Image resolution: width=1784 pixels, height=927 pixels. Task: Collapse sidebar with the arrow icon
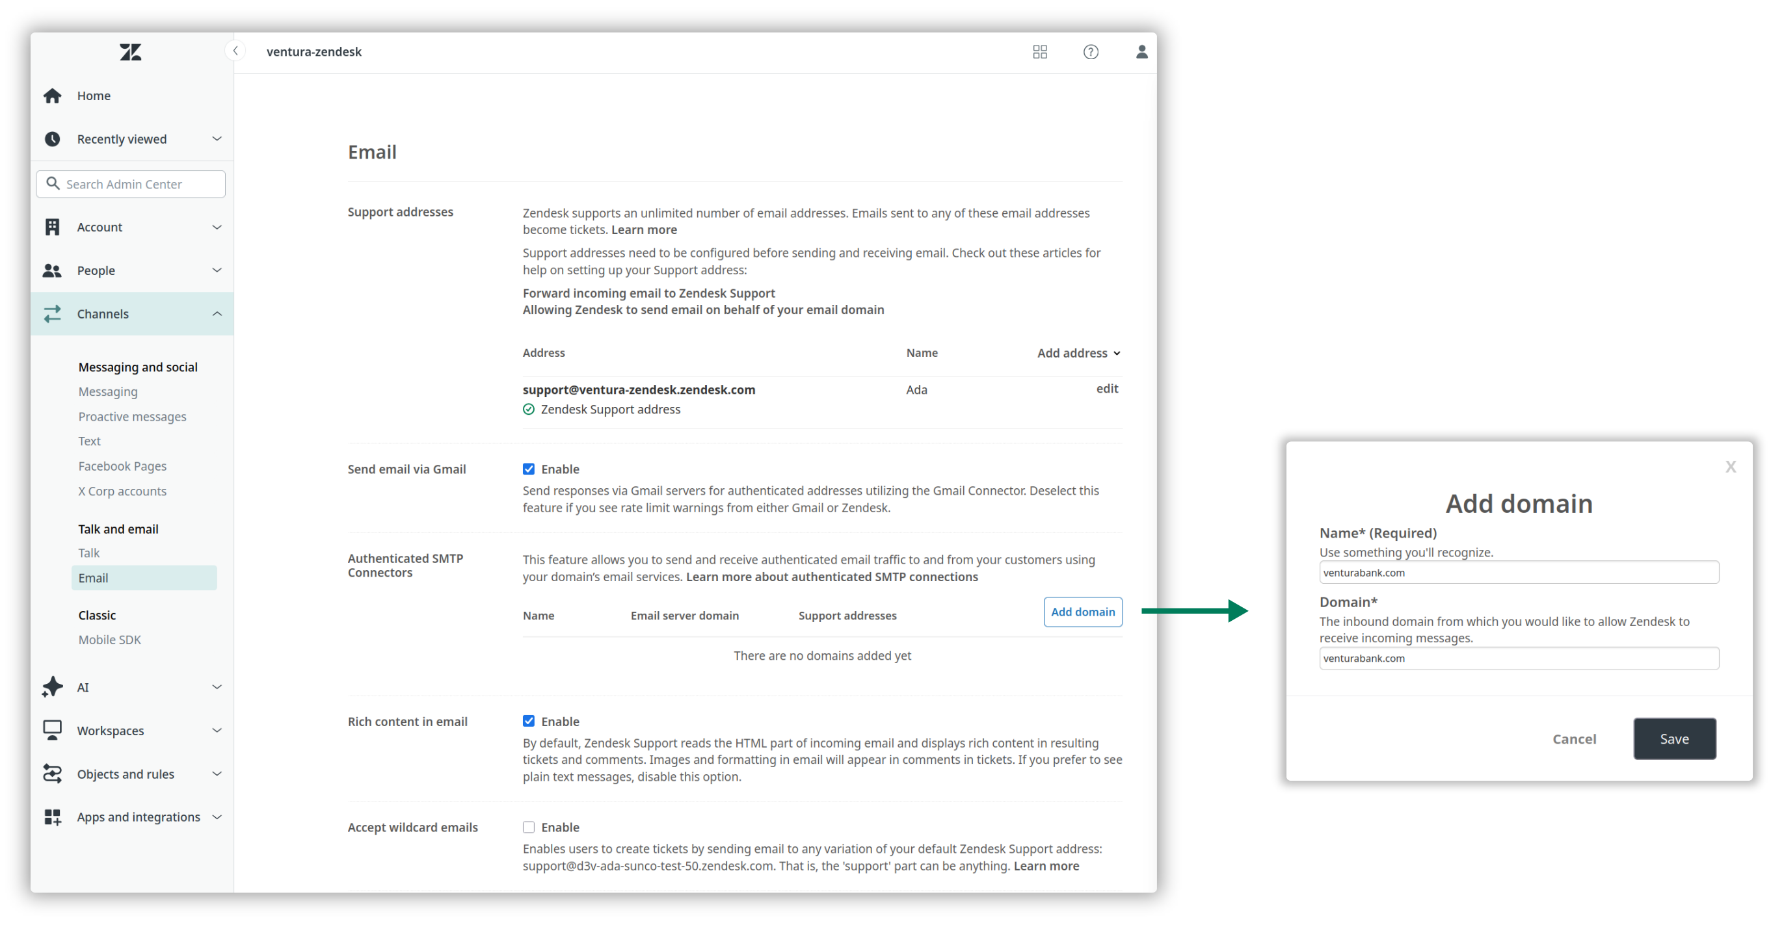click(x=235, y=51)
